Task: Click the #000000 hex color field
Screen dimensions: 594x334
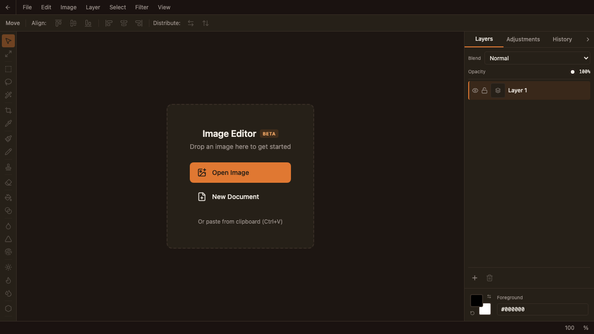Action: (x=542, y=309)
